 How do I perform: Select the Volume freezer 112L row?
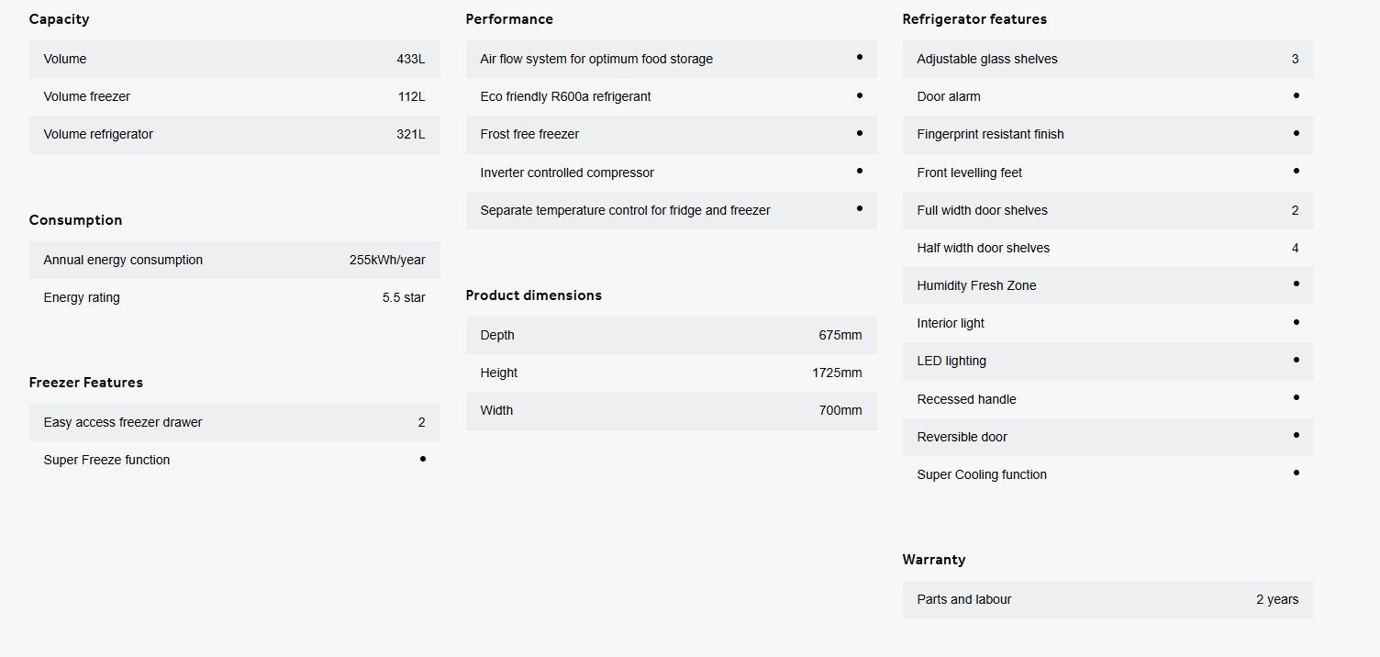(x=235, y=96)
